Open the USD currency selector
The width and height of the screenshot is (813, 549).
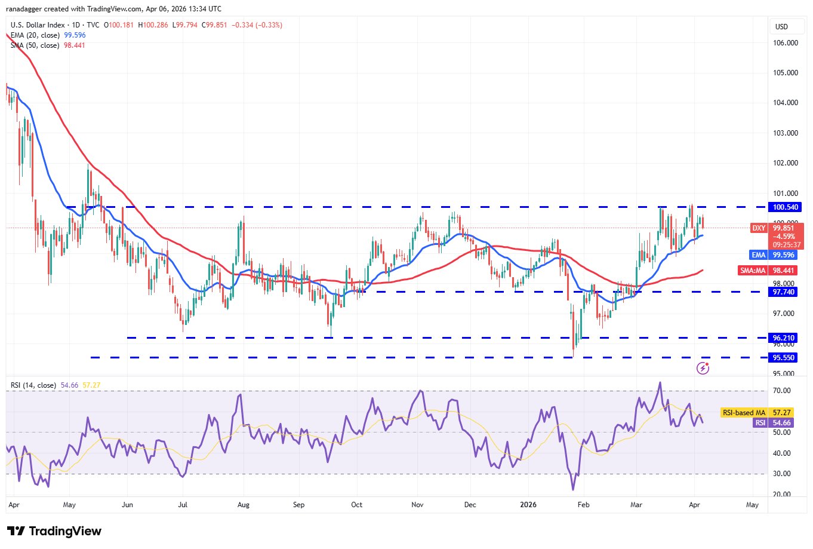(781, 26)
